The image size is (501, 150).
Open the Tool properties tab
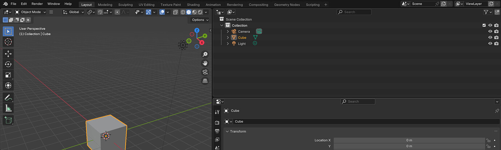coord(217,112)
